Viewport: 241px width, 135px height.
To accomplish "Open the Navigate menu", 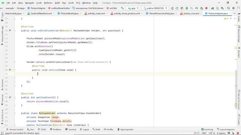I will click(x=29, y=3).
